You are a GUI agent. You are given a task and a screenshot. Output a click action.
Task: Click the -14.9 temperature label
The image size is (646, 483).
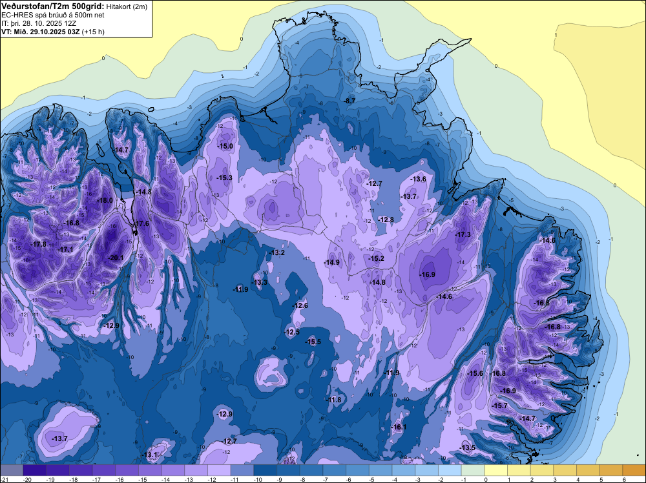point(331,262)
